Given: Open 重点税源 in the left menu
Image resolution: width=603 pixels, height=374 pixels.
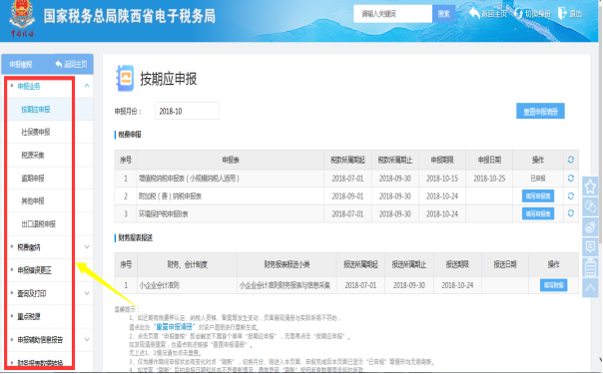Looking at the screenshot, I should pyautogui.click(x=29, y=317).
